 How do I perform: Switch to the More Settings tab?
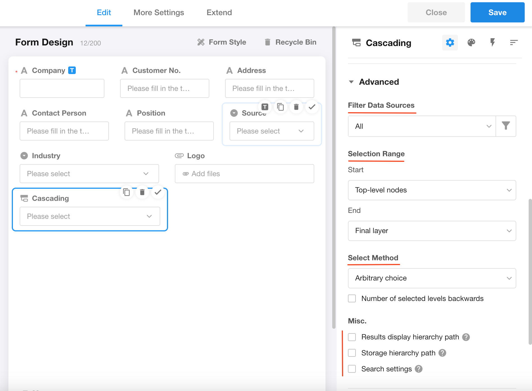pos(159,13)
